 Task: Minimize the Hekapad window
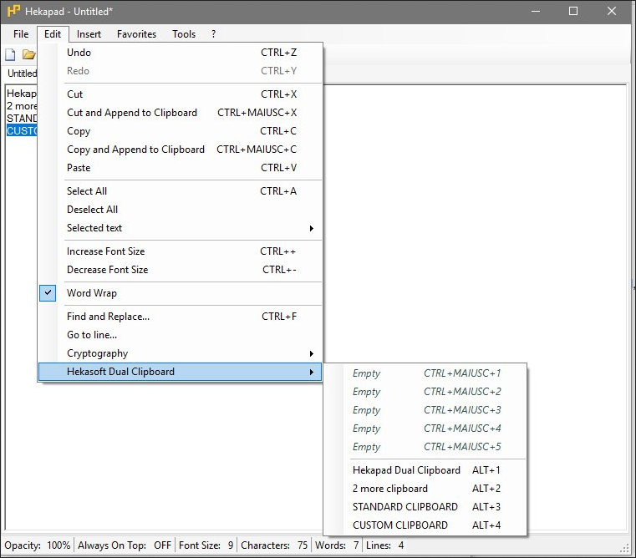pos(536,11)
